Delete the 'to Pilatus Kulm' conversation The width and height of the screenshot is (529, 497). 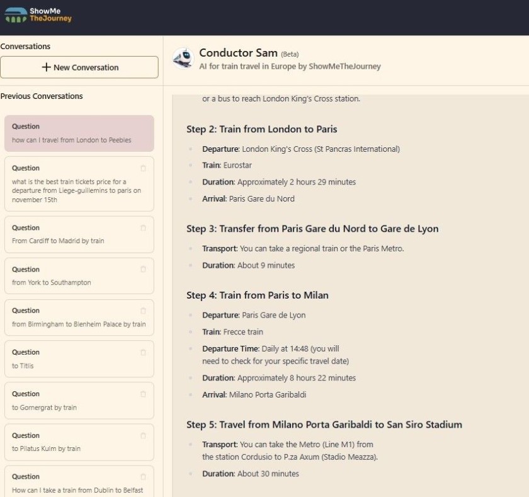click(x=143, y=436)
